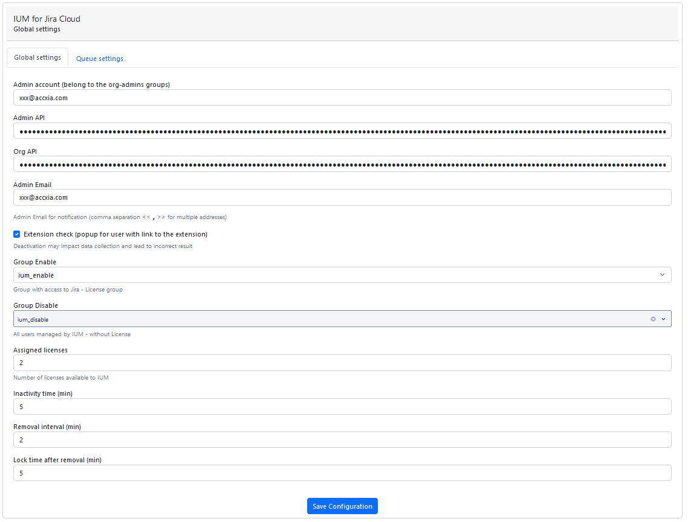The height and width of the screenshot is (522, 688).
Task: Clear the ium_disable selection with the x icon
Action: coord(653,319)
